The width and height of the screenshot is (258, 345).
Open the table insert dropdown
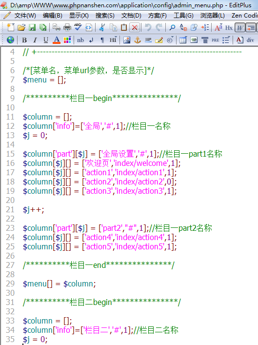[x=183, y=40]
